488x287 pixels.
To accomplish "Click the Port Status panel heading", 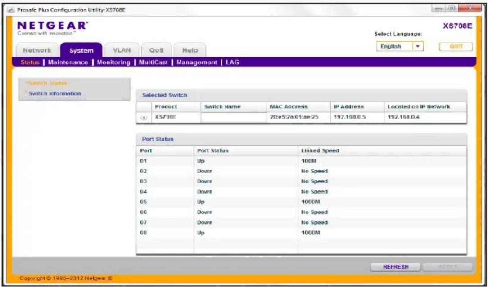I will point(158,140).
